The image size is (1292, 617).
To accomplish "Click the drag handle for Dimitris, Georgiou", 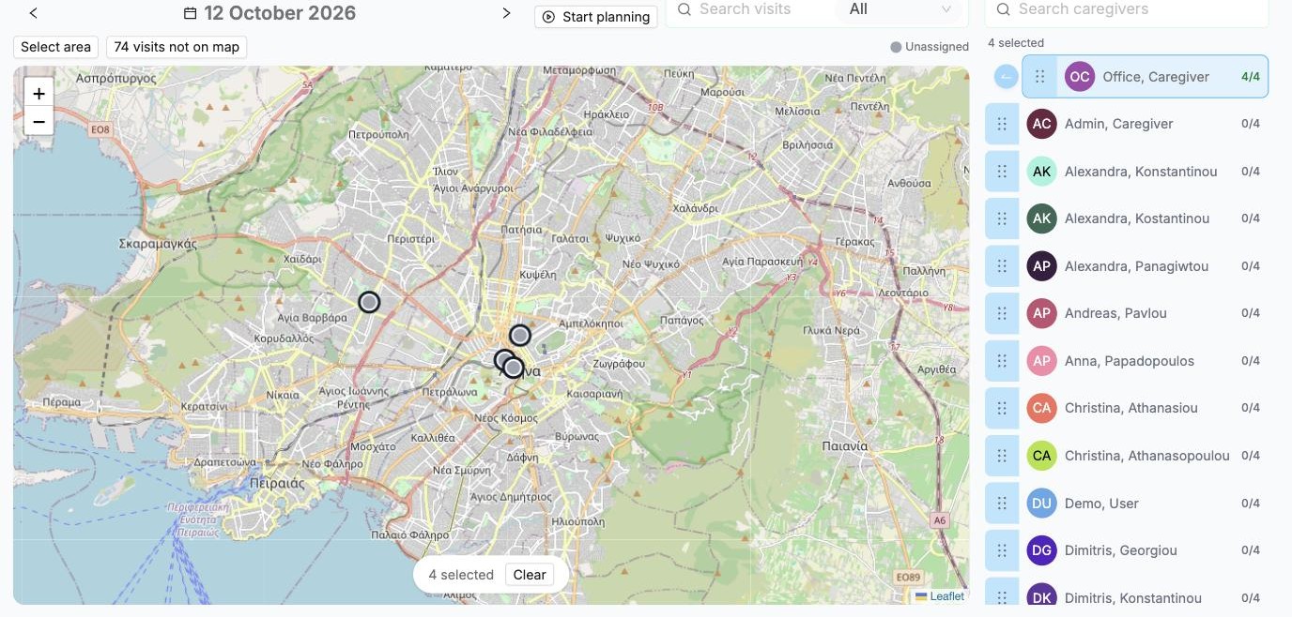I will [x=1002, y=550].
